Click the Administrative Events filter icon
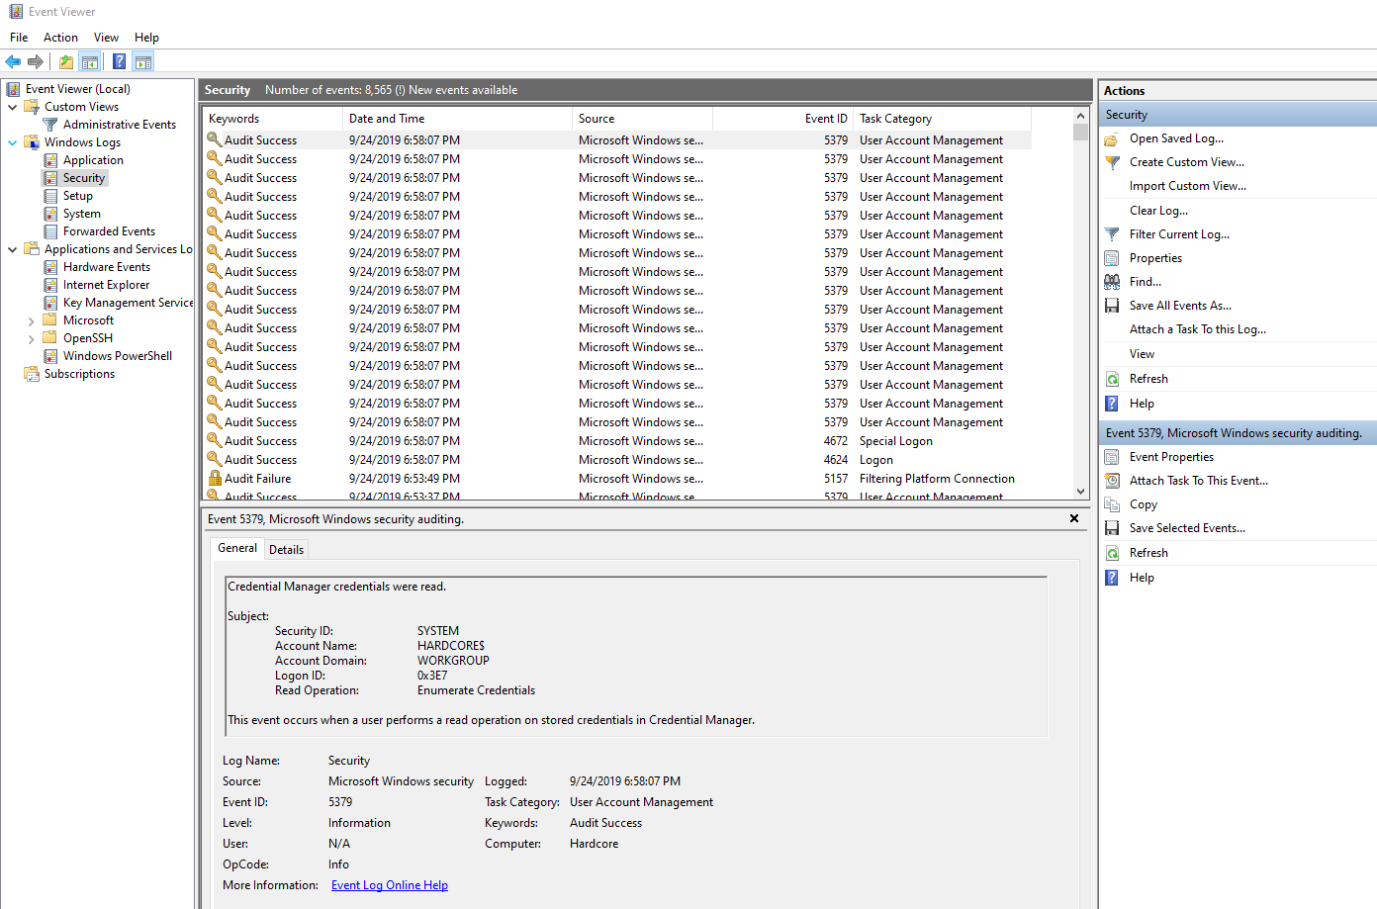Viewport: 1377px width, 909px height. point(50,125)
